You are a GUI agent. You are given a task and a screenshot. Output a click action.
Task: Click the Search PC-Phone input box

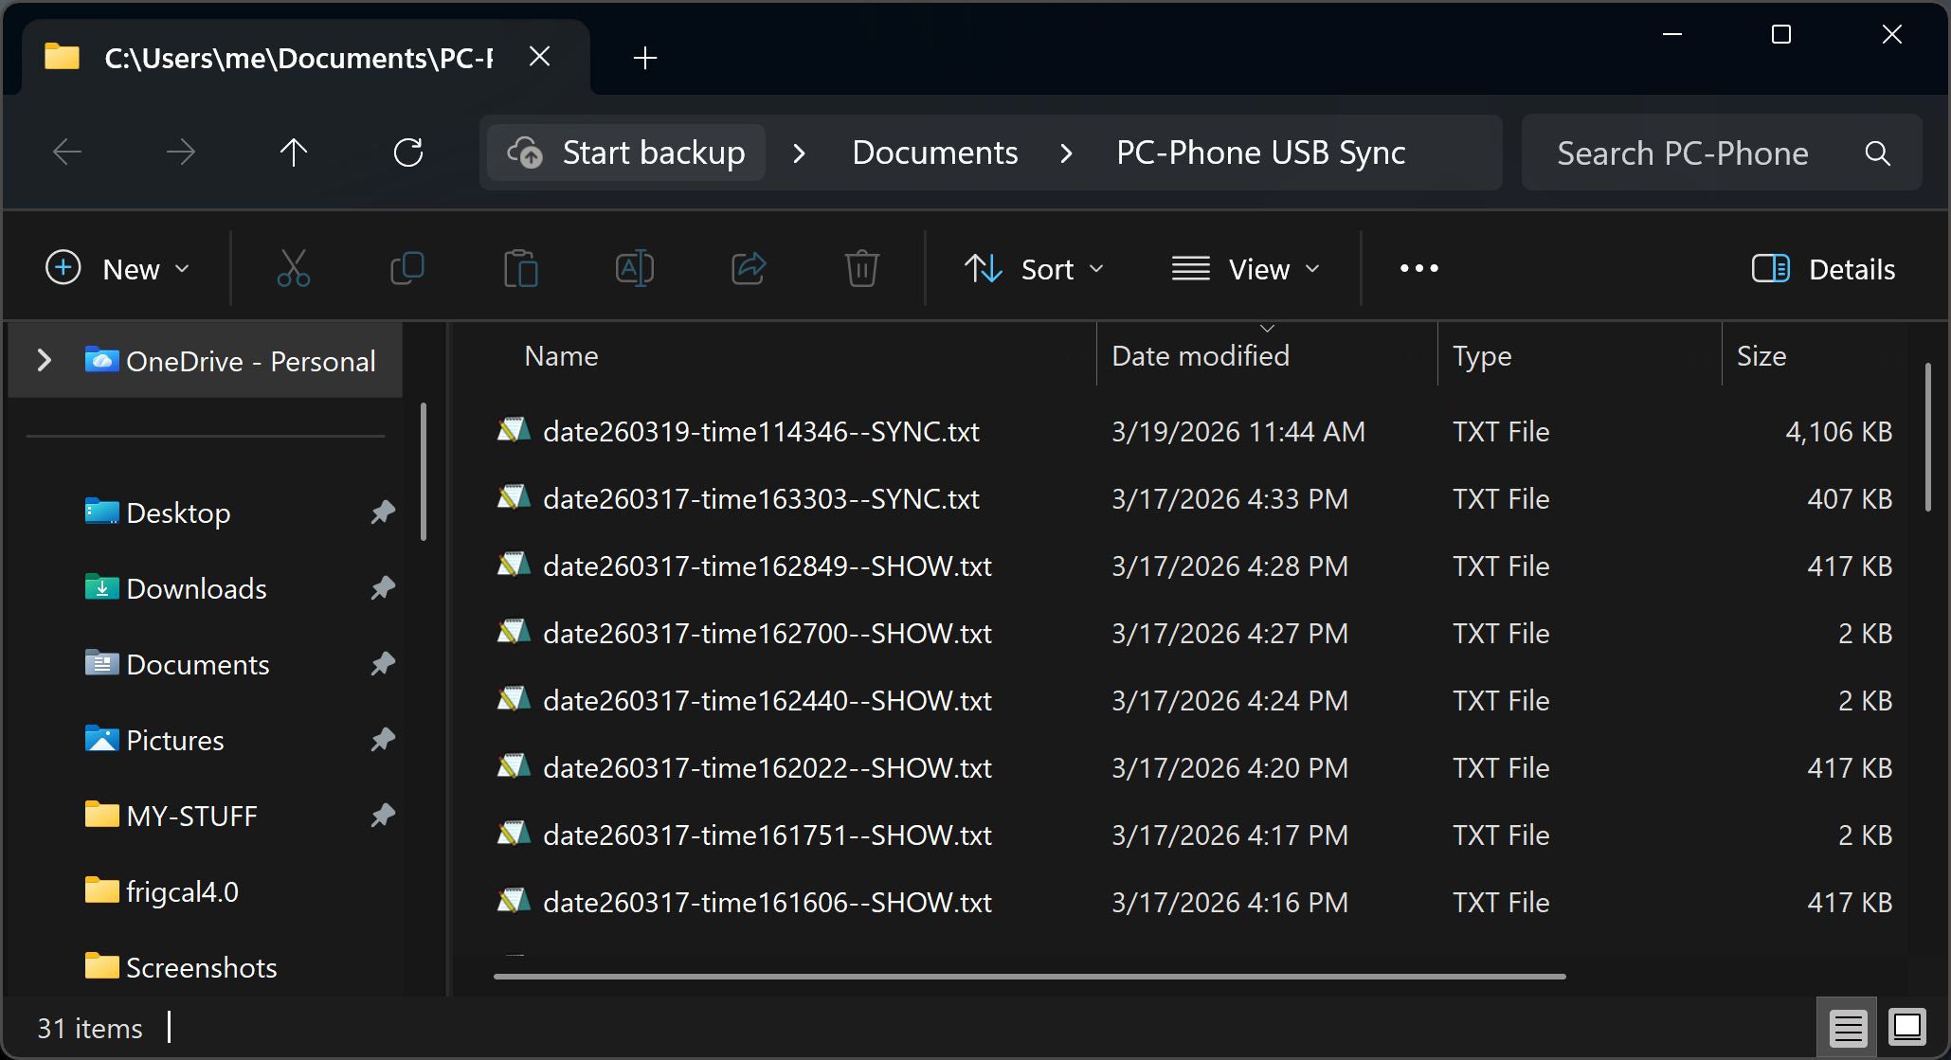1682,153
